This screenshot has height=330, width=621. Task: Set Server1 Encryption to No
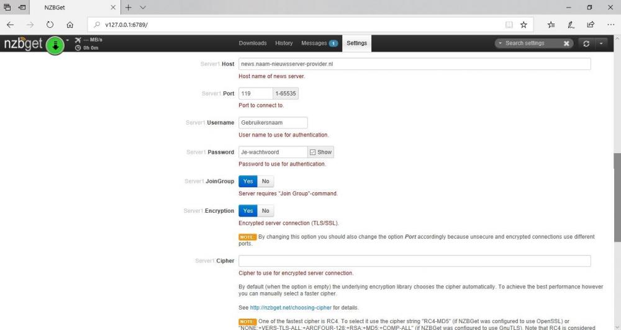point(265,211)
